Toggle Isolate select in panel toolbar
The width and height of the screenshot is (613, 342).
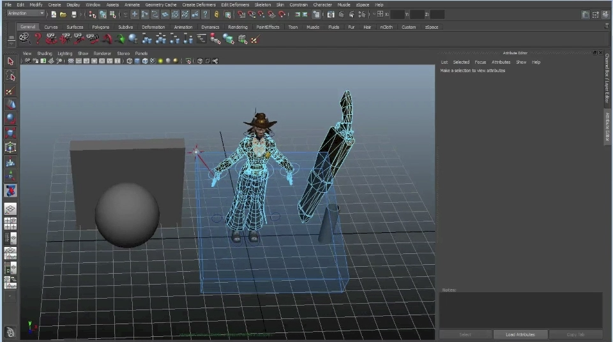click(188, 61)
